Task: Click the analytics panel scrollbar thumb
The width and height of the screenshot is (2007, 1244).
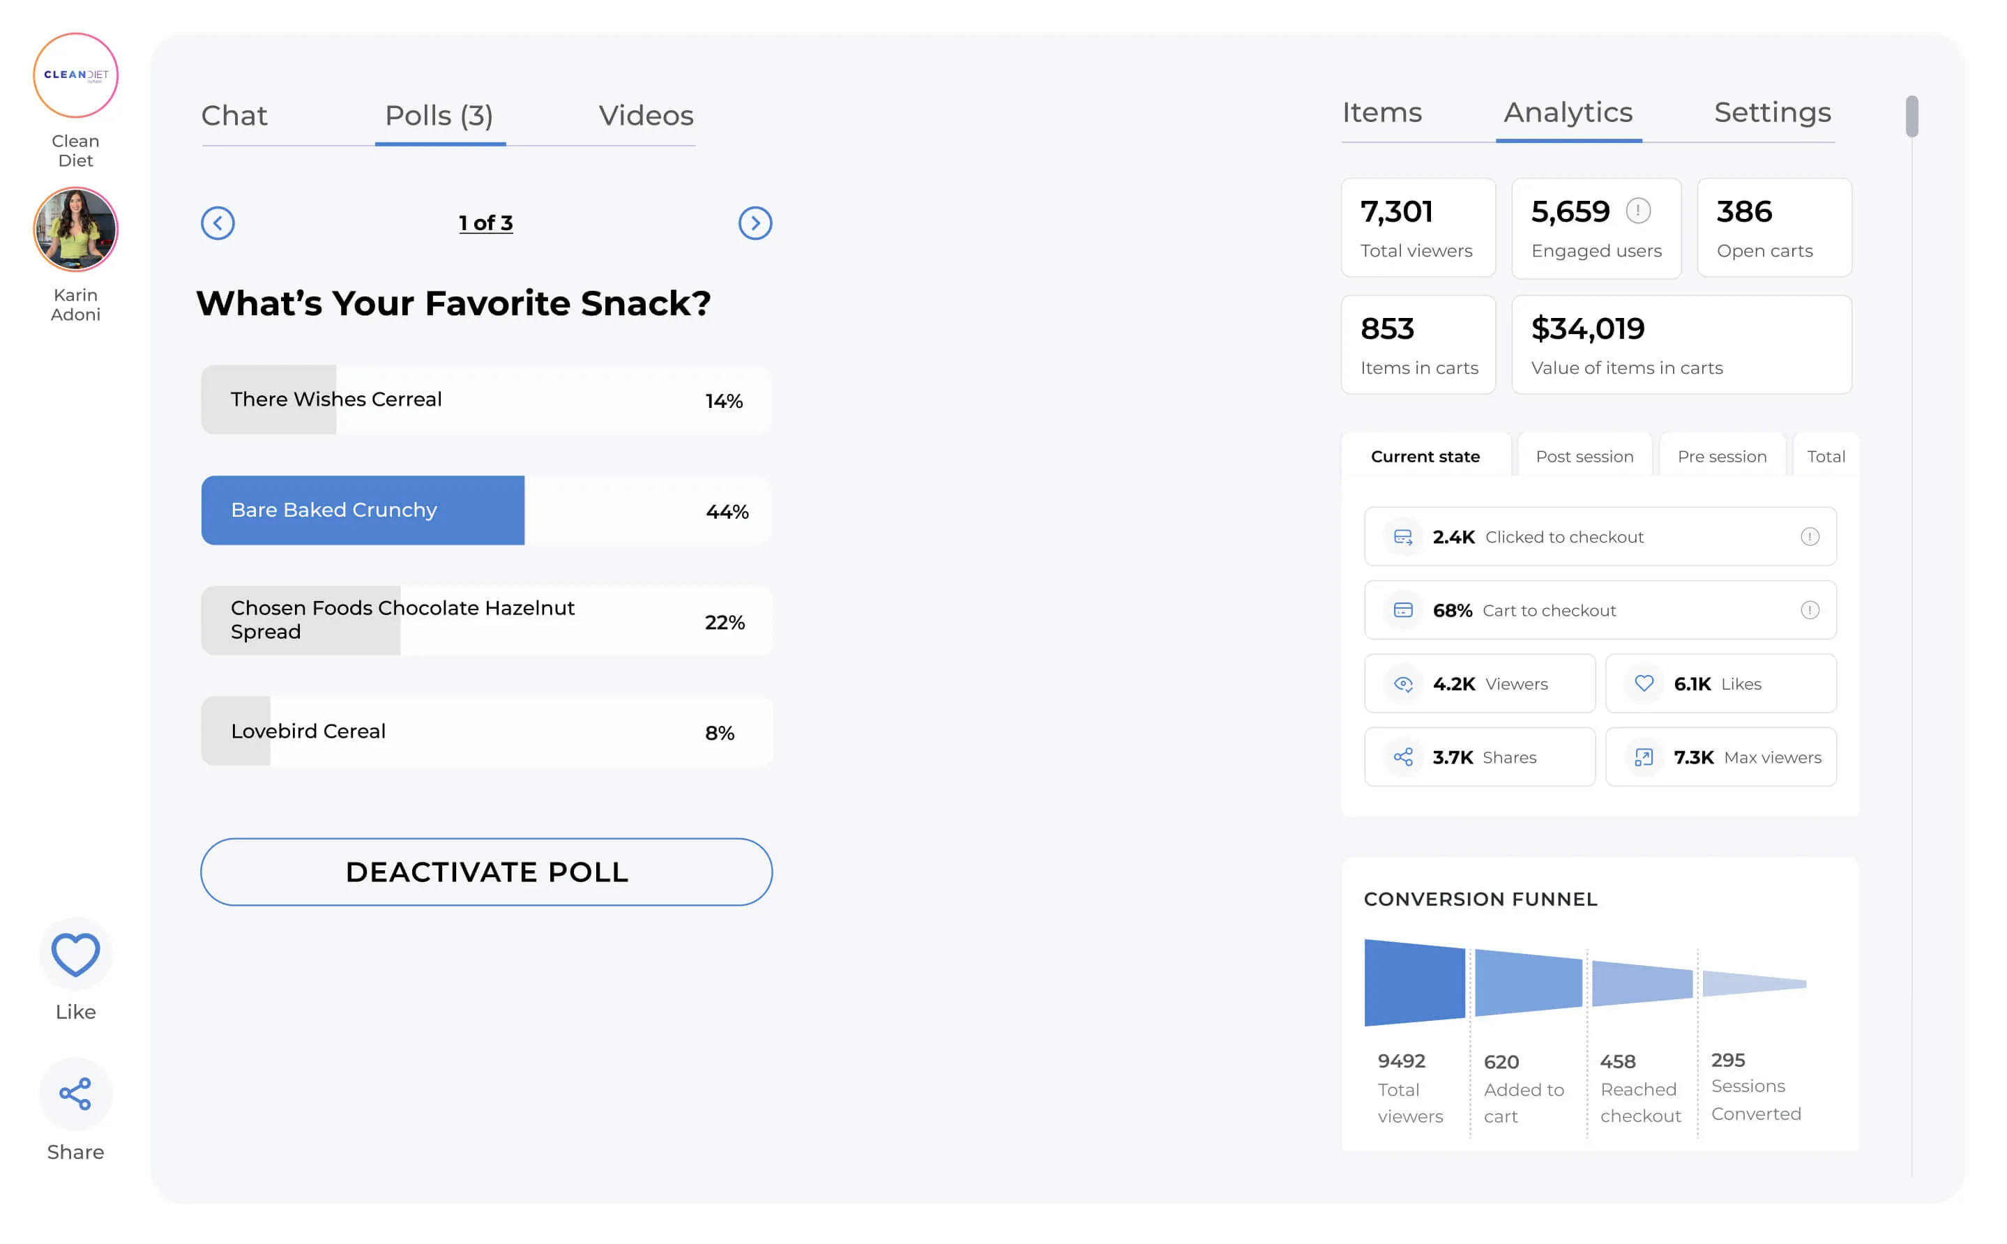Action: tap(1911, 116)
